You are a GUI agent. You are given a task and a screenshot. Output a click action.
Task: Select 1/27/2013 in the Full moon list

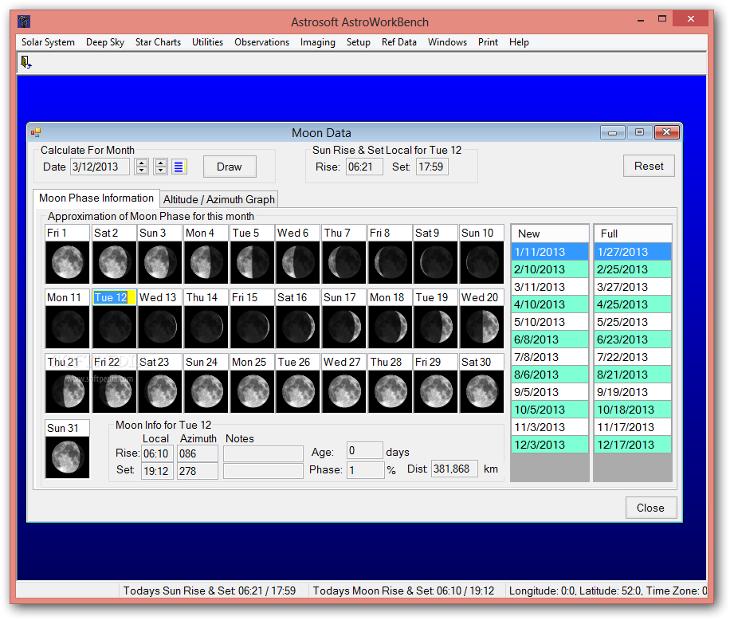(633, 252)
